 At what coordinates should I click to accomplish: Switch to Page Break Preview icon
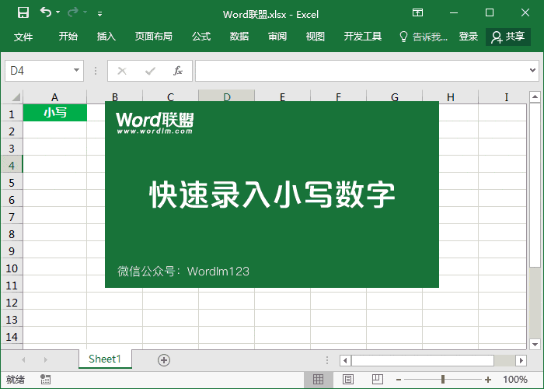point(378,380)
